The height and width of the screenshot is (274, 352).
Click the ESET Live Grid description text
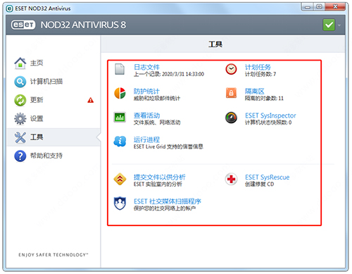point(168,147)
